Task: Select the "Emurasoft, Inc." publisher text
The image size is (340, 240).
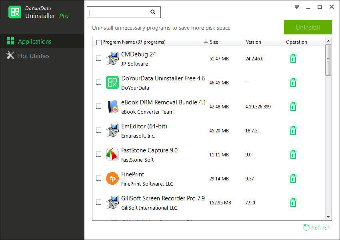Action: 138,136
